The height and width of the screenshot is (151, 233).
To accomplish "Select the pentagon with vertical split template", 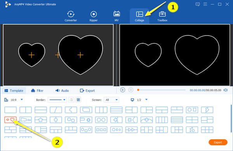I will (x=56, y=120).
